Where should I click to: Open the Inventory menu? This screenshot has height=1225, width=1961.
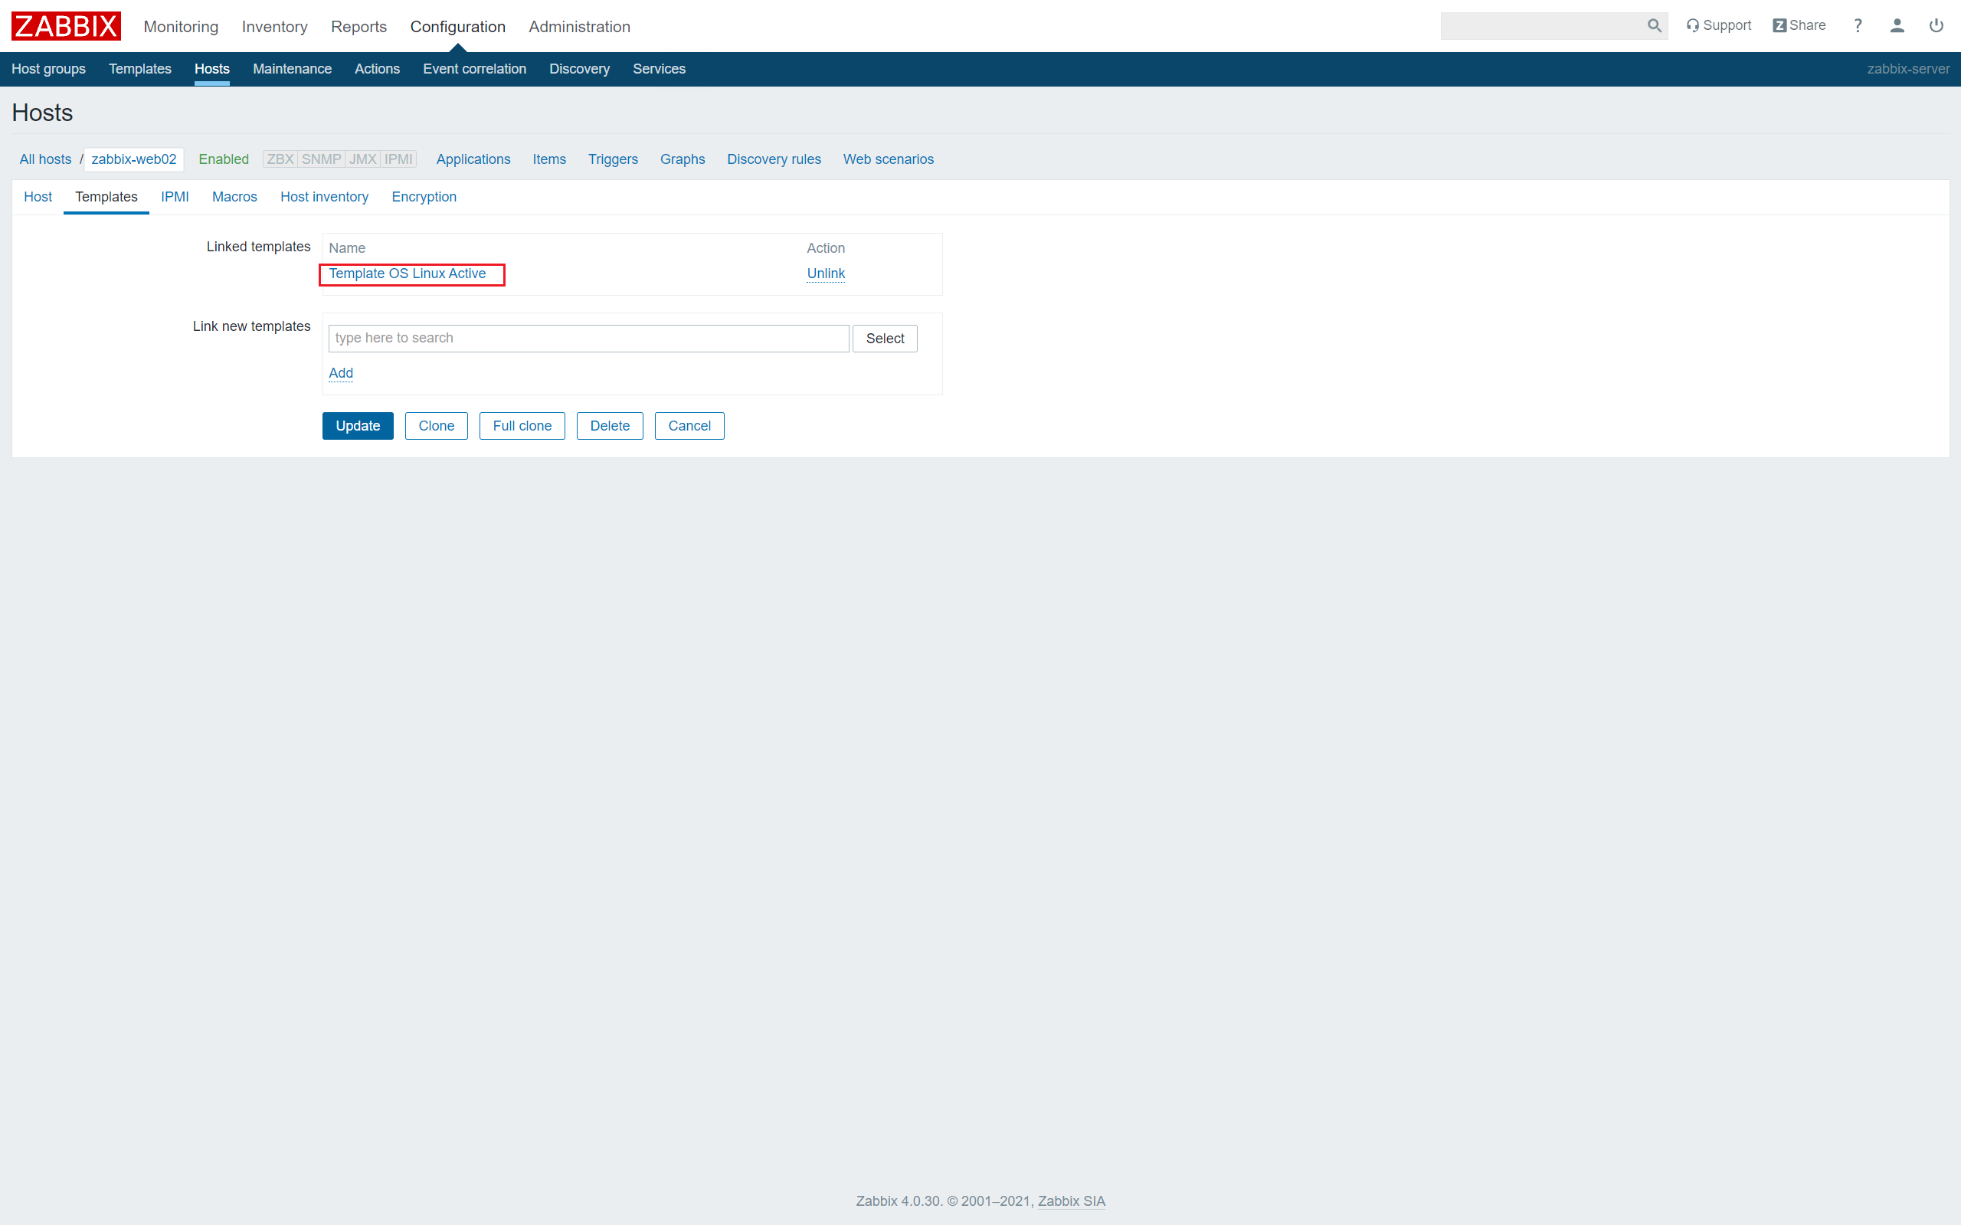tap(274, 27)
